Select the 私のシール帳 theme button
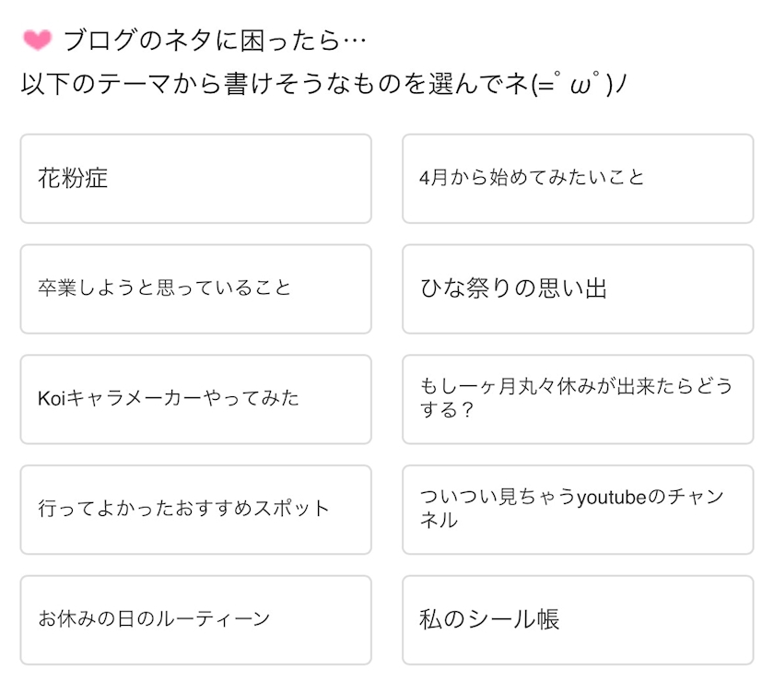 point(578,619)
